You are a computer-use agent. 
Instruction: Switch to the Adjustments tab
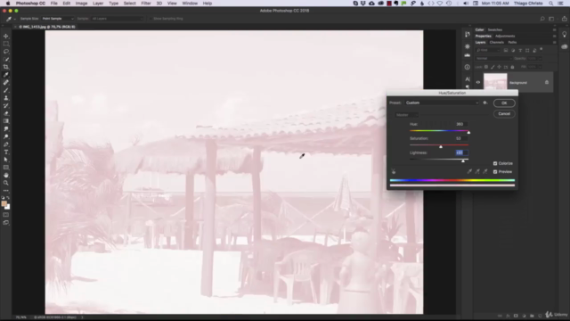click(x=505, y=36)
